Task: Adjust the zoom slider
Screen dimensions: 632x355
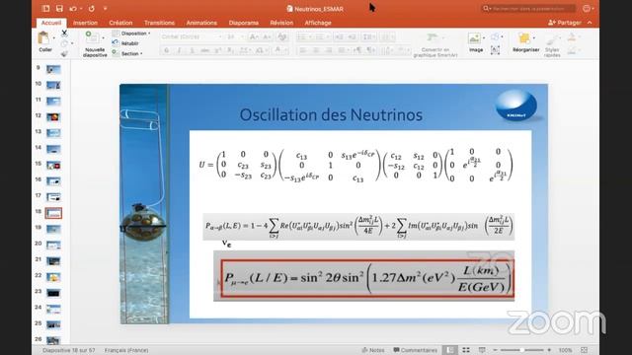Action: point(521,350)
